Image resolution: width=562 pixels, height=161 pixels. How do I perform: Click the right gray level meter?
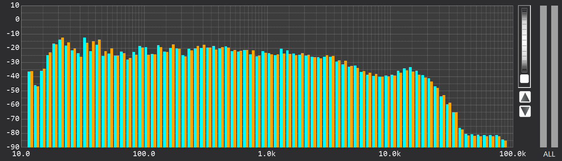[554, 76]
